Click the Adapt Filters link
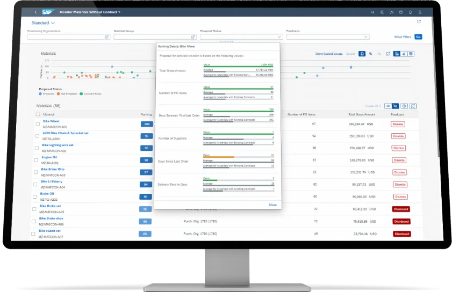The height and width of the screenshot is (292, 452). tap(402, 37)
